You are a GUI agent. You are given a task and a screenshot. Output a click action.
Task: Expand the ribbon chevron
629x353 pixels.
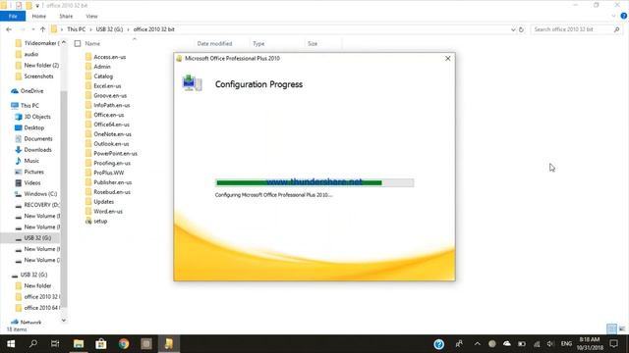pyautogui.click(x=613, y=16)
